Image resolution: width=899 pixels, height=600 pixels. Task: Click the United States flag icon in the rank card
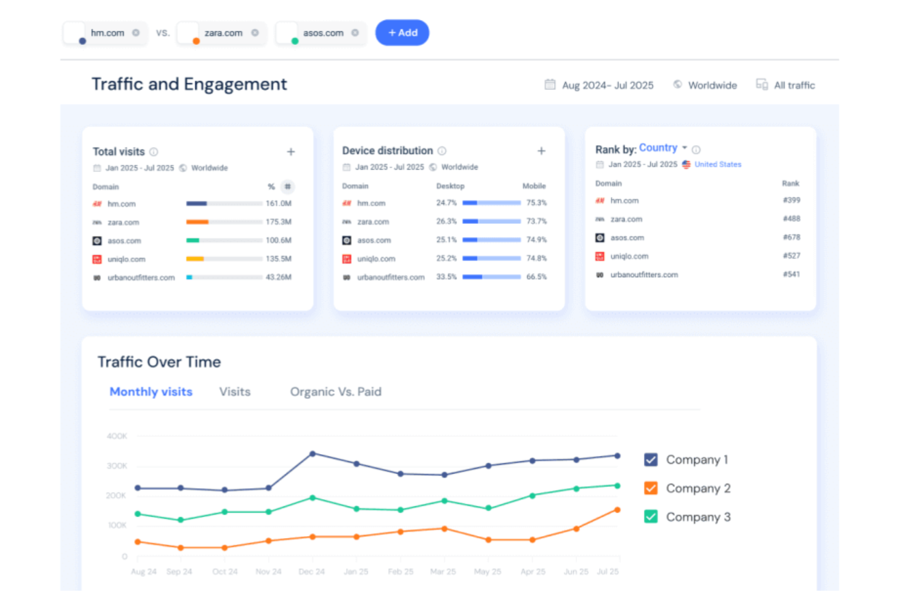[x=686, y=164]
